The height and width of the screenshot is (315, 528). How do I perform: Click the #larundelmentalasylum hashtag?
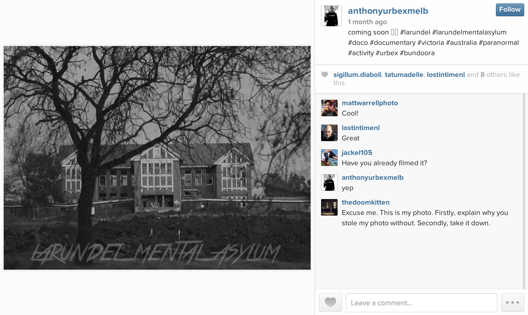pos(469,32)
